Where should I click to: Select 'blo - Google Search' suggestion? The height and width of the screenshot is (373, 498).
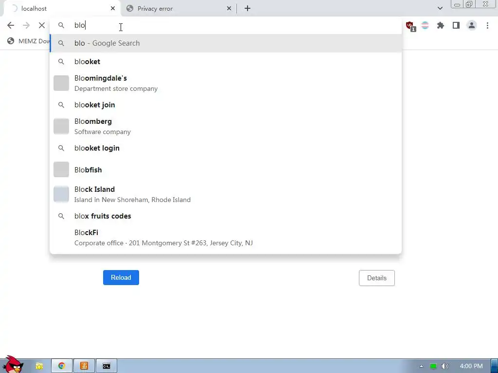click(226, 43)
